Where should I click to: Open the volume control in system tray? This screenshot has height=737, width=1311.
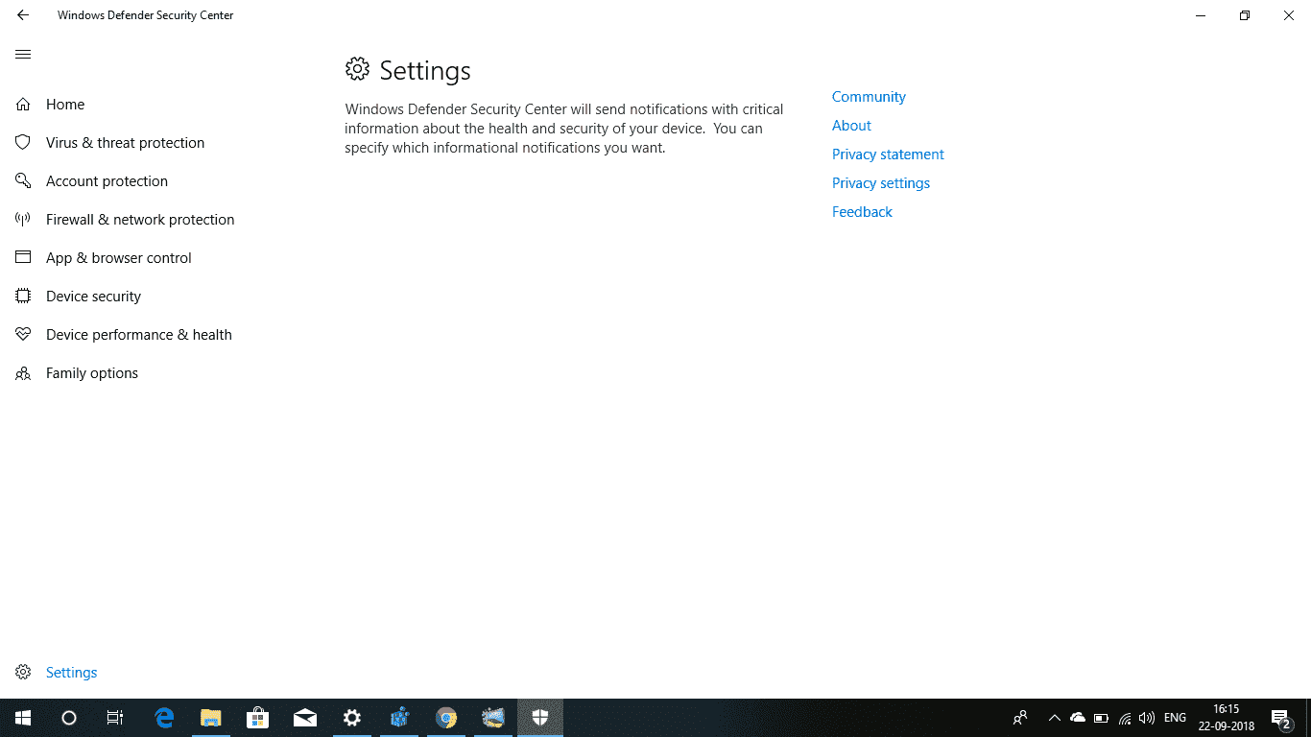coord(1147,718)
